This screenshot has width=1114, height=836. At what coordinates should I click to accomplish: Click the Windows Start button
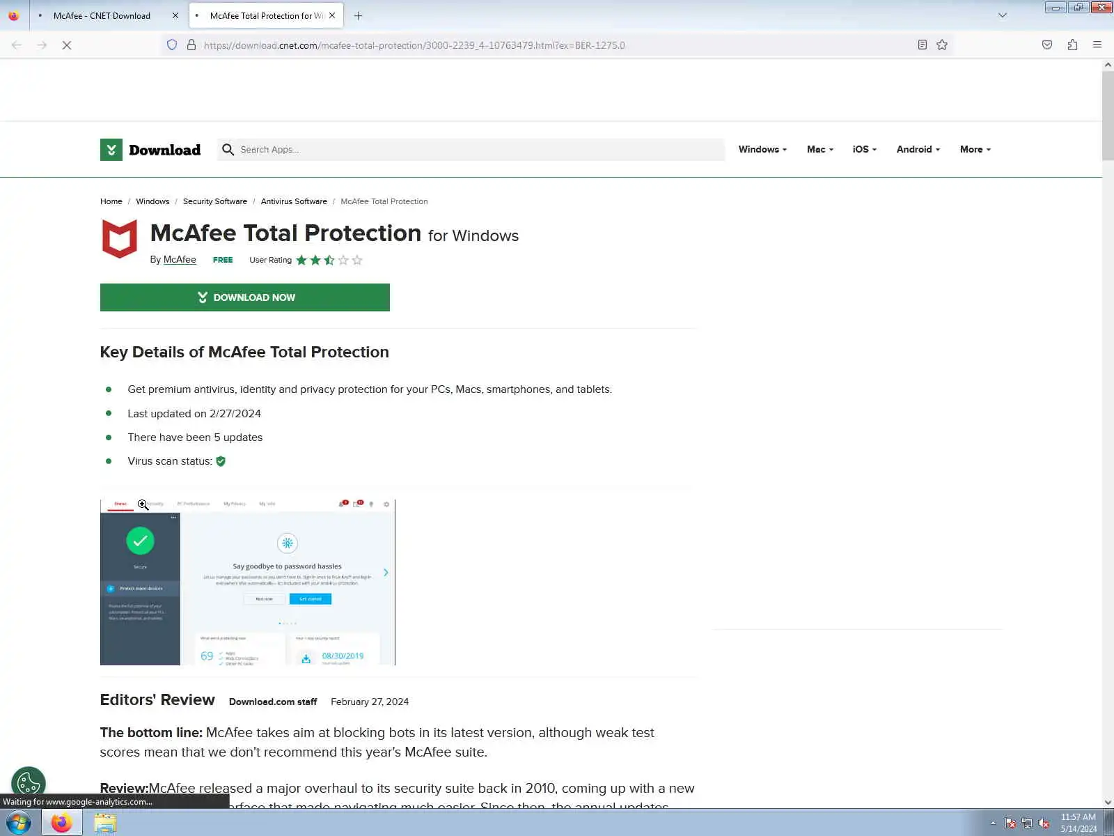tap(18, 823)
